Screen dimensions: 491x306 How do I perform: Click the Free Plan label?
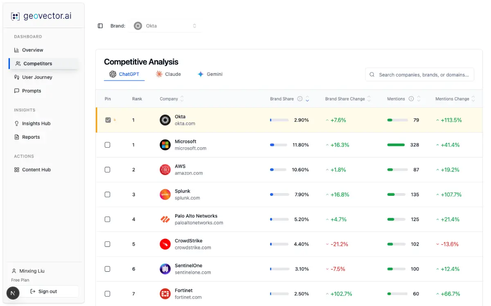click(20, 280)
